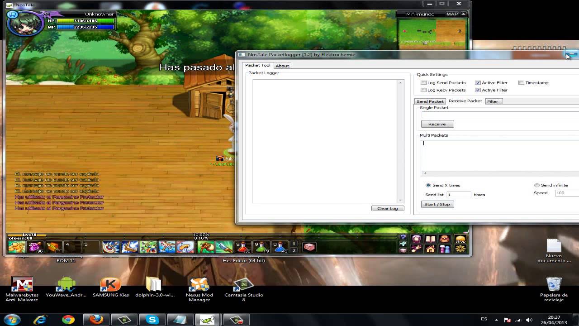Open Papelera de reciclaje recycle bin
This screenshot has height=326, width=579.
[x=554, y=289]
